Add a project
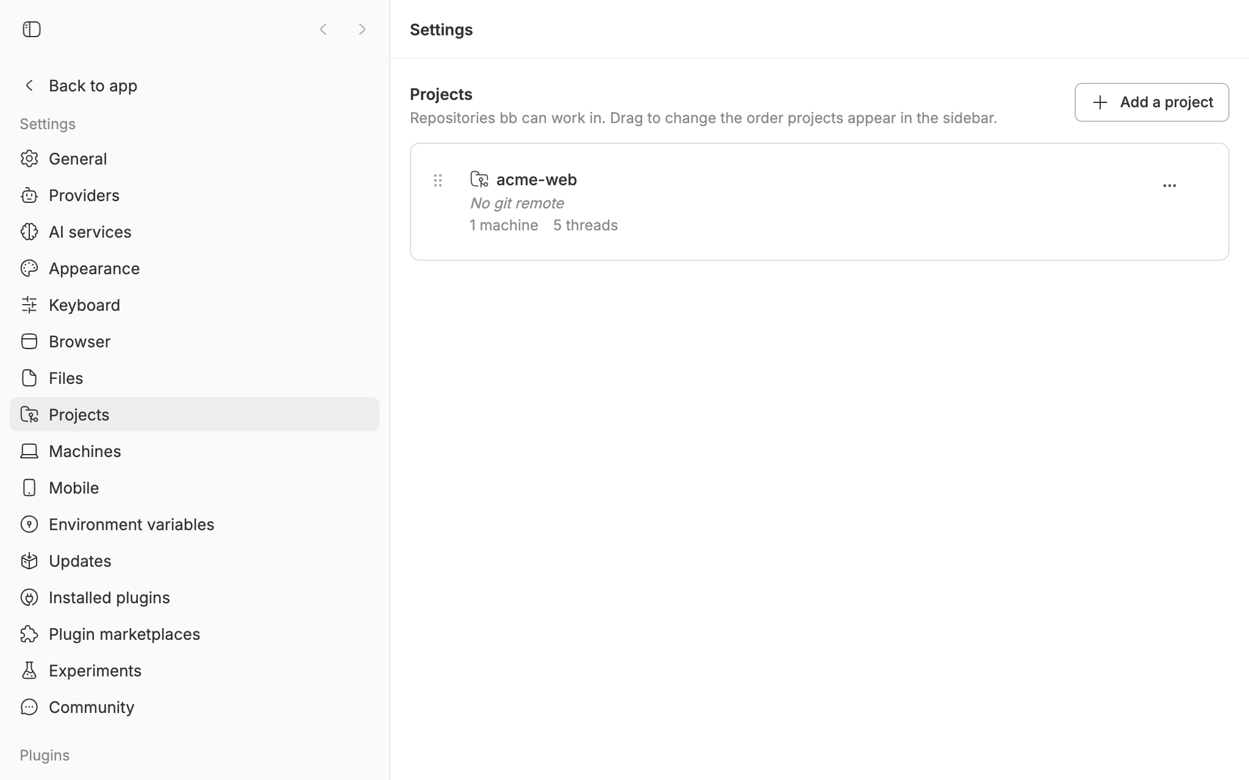Viewport: 1249px width, 780px height. pyautogui.click(x=1151, y=102)
